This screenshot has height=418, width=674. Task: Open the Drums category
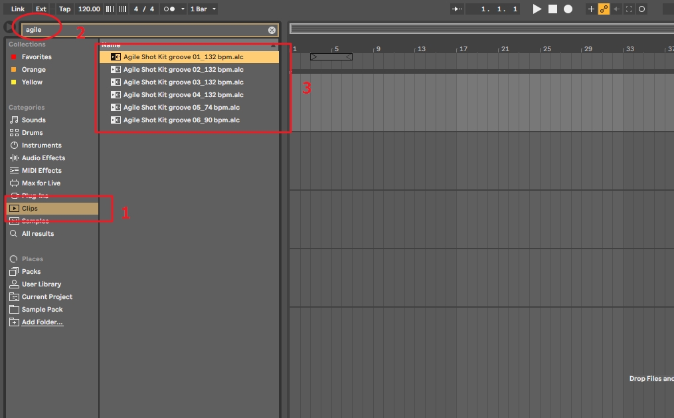coord(33,132)
